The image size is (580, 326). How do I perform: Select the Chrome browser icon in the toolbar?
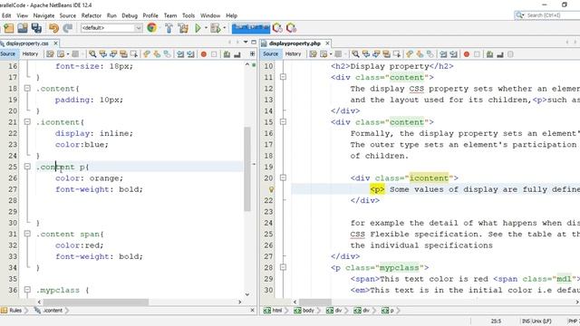click(151, 28)
